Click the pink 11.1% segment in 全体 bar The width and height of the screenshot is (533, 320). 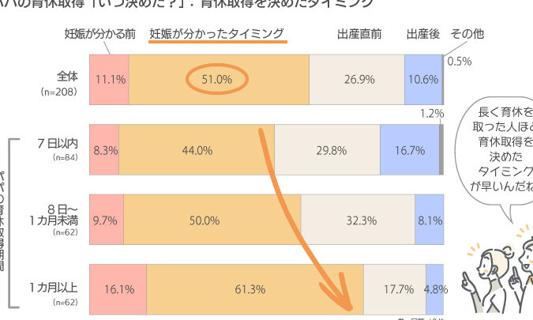click(109, 80)
